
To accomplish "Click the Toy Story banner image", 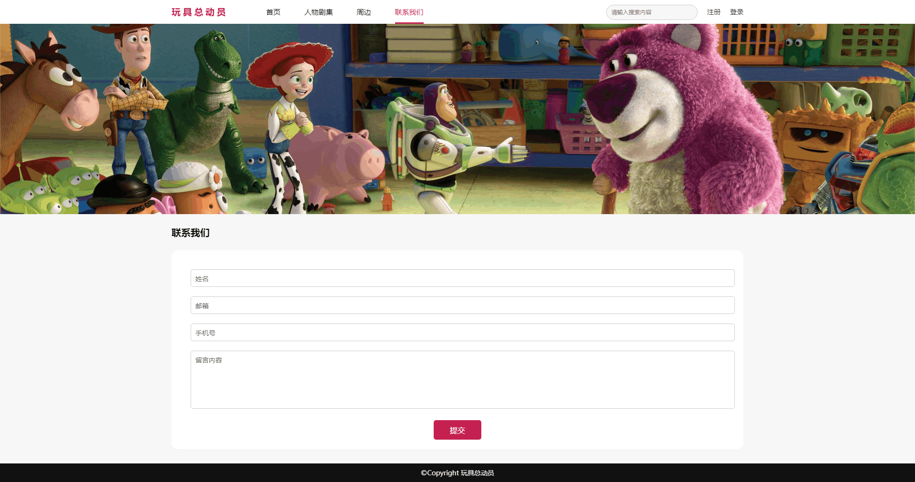I will pyautogui.click(x=457, y=119).
